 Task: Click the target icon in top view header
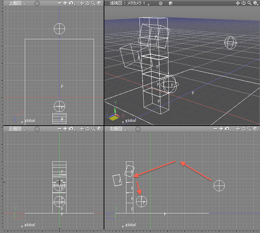pos(37,3)
